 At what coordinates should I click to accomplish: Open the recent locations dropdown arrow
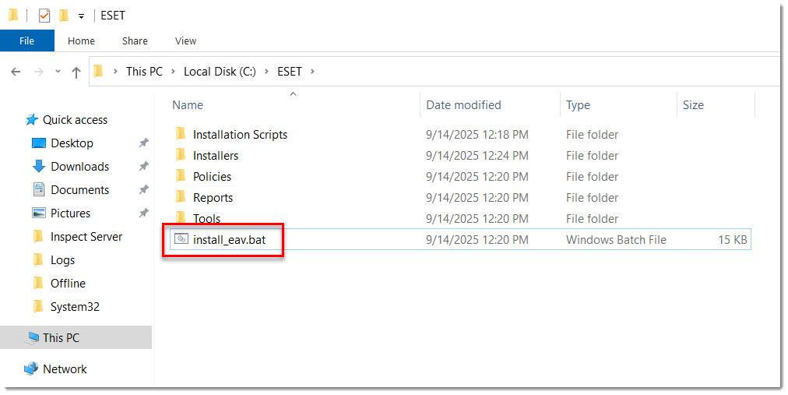pos(58,72)
